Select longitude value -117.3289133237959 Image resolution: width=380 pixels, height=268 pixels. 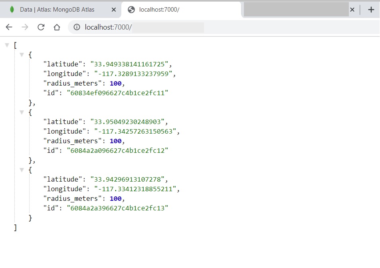point(133,74)
